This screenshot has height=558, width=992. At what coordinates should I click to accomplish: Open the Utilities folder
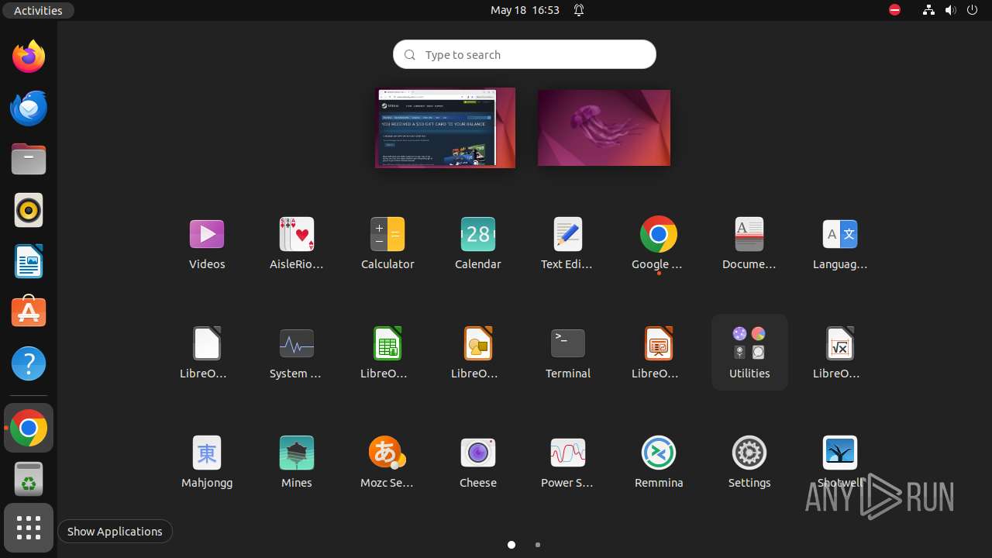click(x=749, y=352)
